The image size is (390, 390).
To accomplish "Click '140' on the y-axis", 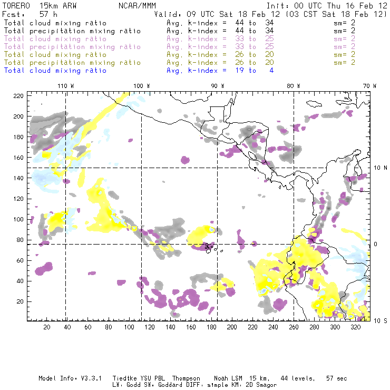I will coord(18,178).
